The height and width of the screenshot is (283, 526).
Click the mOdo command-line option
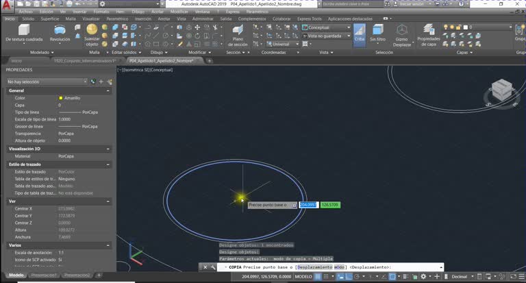coord(339,267)
